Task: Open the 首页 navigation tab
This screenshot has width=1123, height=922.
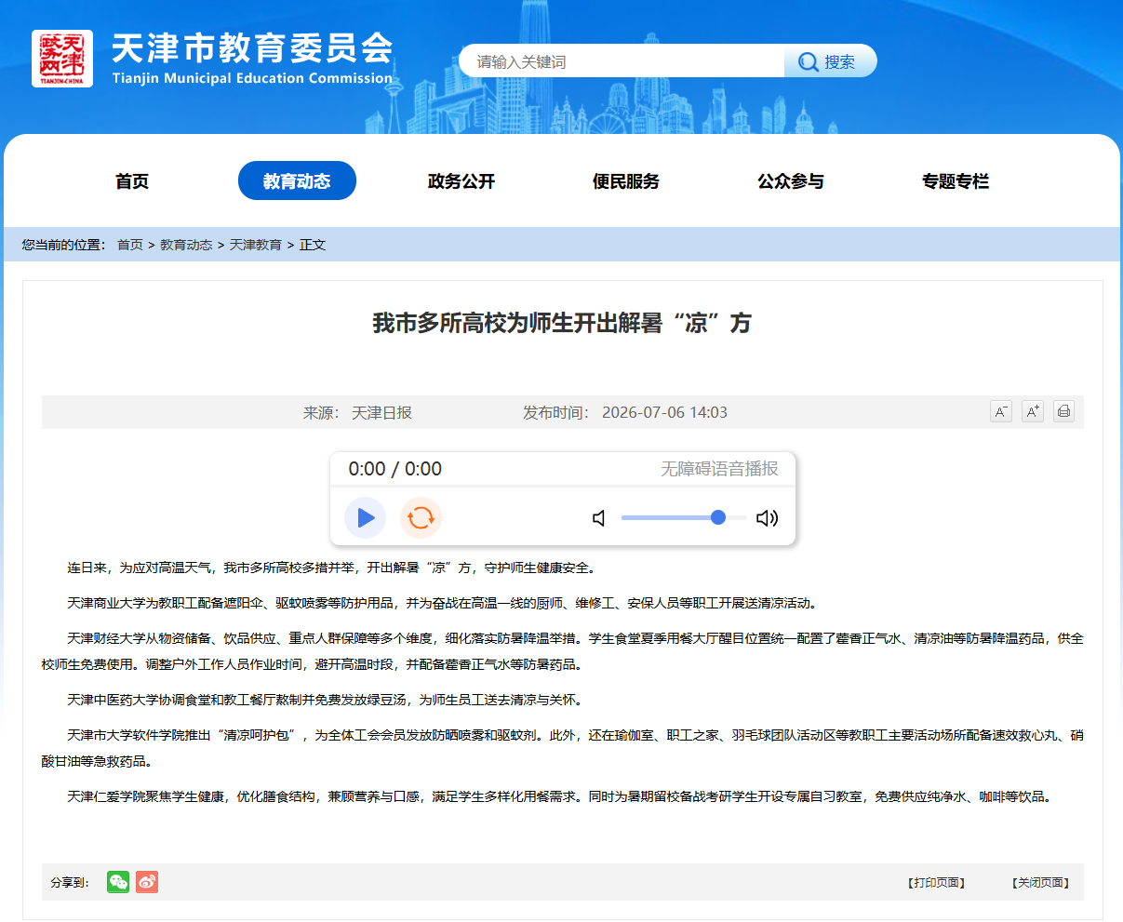Action: tap(132, 181)
